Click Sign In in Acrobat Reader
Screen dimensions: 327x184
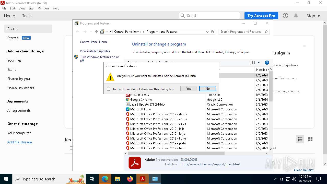tap(313, 16)
